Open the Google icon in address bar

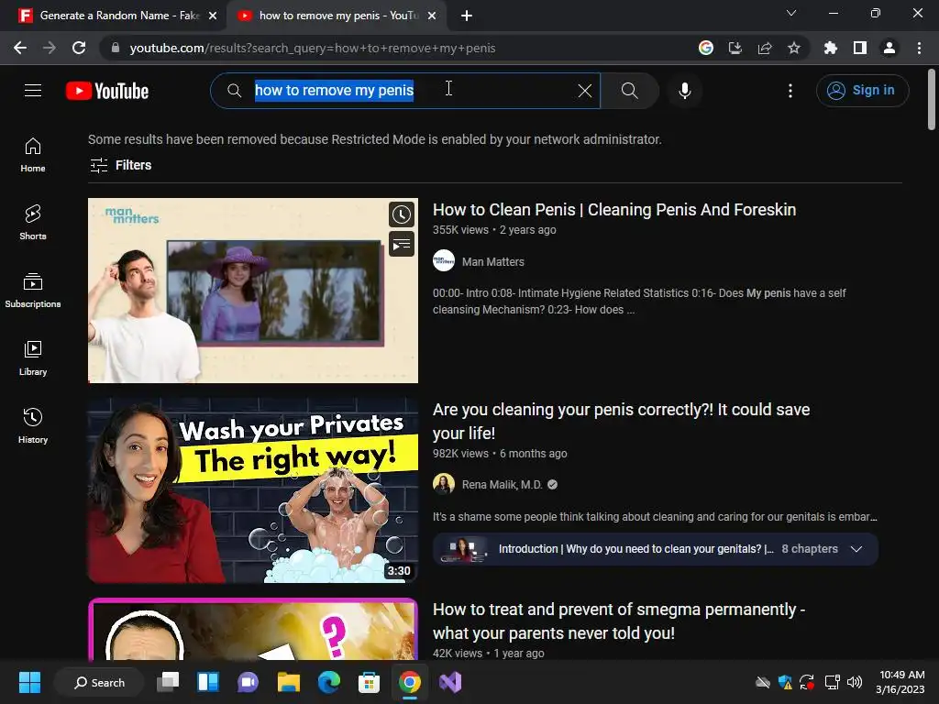705,48
